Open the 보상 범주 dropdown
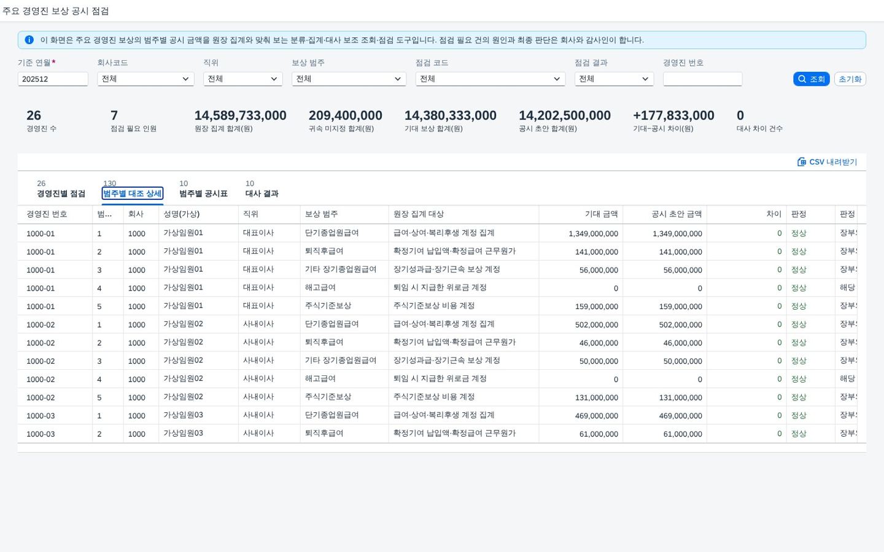 pyautogui.click(x=349, y=79)
